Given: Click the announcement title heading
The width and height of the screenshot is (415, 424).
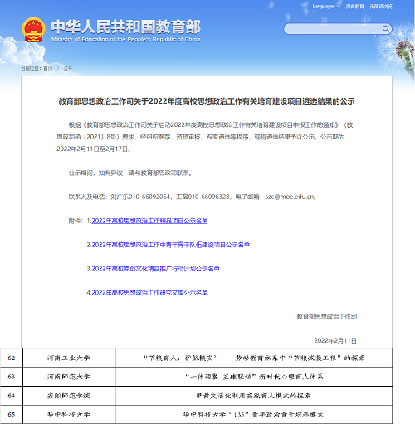Looking at the screenshot, I should [207, 101].
